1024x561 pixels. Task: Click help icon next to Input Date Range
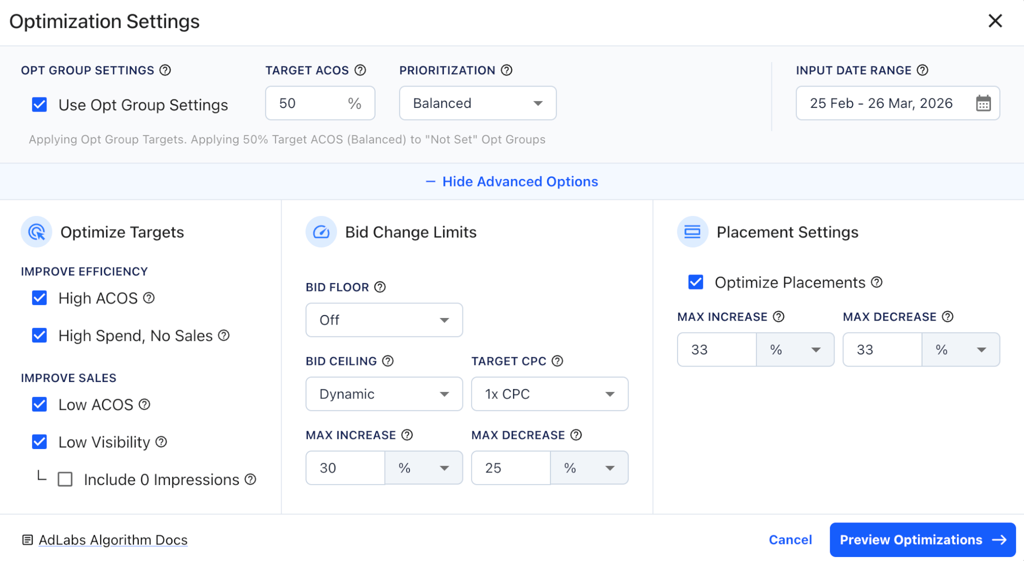click(922, 70)
